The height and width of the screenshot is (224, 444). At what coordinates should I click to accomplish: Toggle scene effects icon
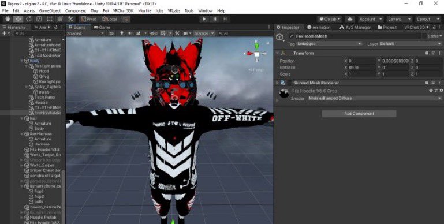point(138,33)
